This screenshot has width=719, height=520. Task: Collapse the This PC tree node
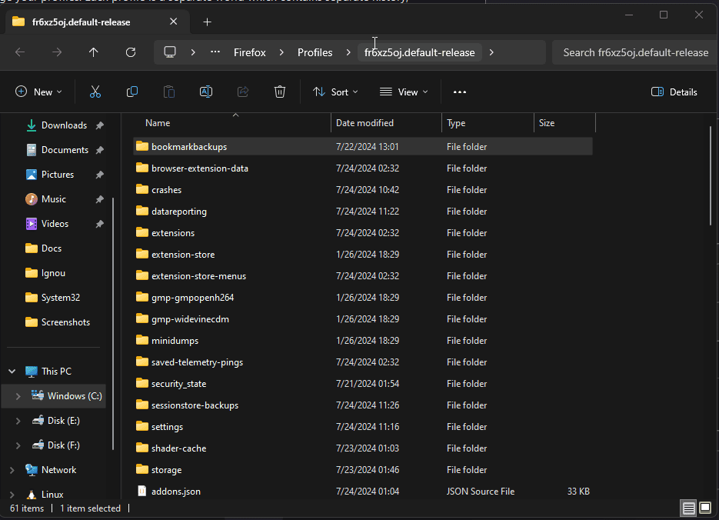point(12,372)
